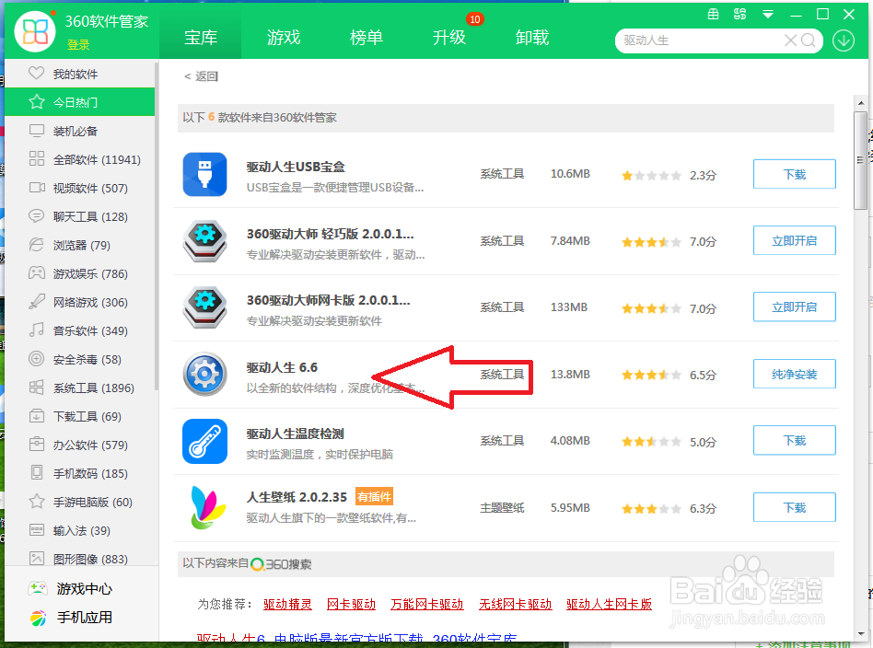Viewport: 873px width, 648px height.
Task: Download 驱动人生温度检测 with 下载 button
Action: tap(794, 440)
